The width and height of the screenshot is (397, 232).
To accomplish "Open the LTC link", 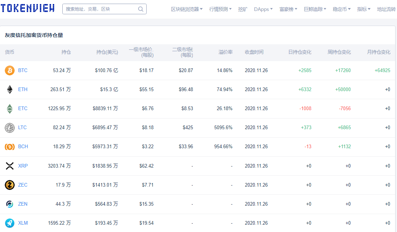I will pos(22,127).
